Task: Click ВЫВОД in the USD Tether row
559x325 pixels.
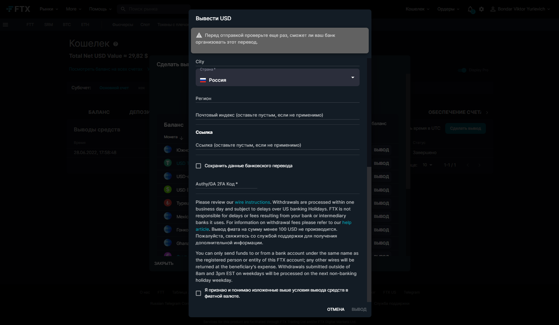Action: 381,163
